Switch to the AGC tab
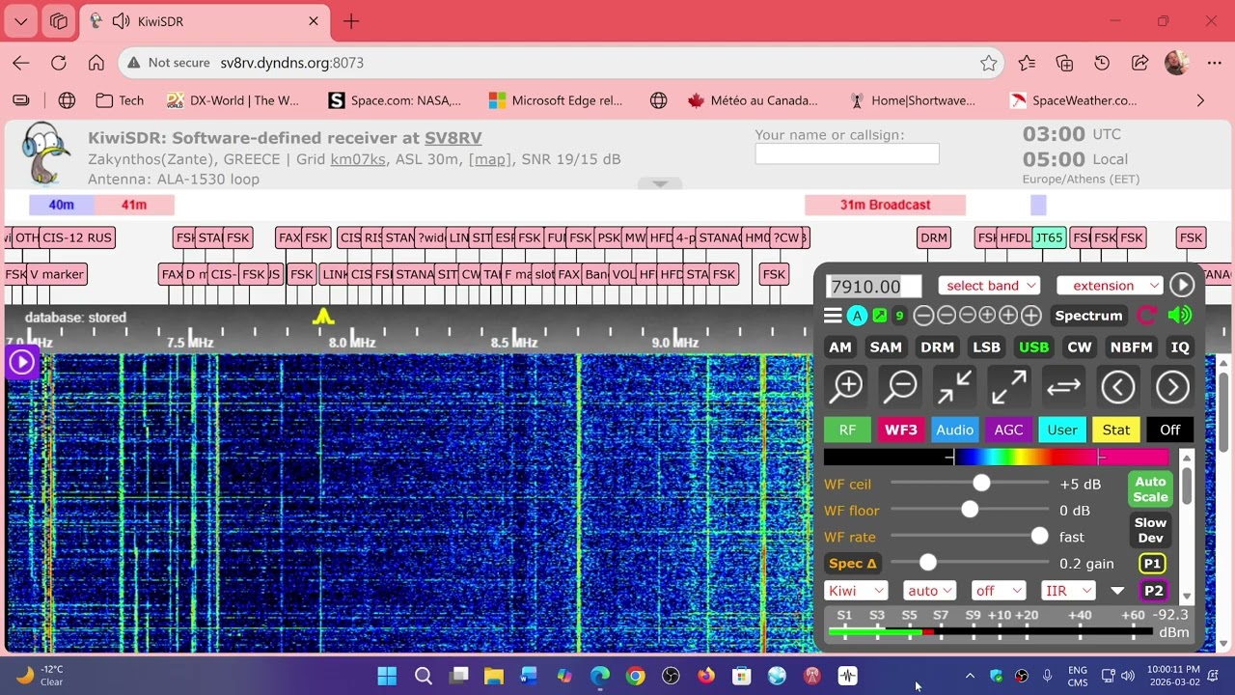This screenshot has height=695, width=1235. point(1008,430)
